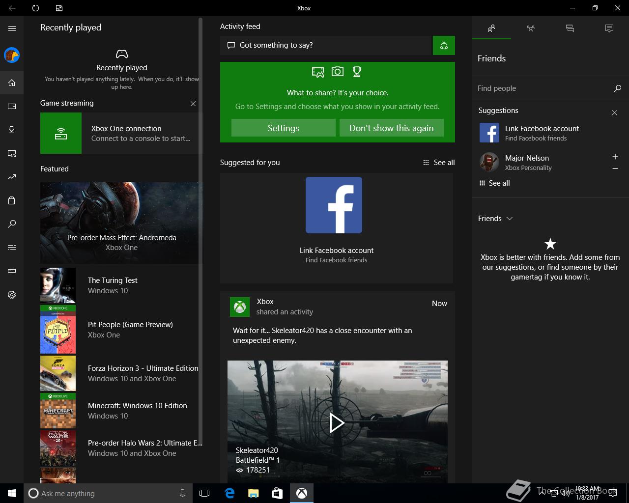Click the Cortana Ask me anything box
The width and height of the screenshot is (629, 503).
point(108,493)
